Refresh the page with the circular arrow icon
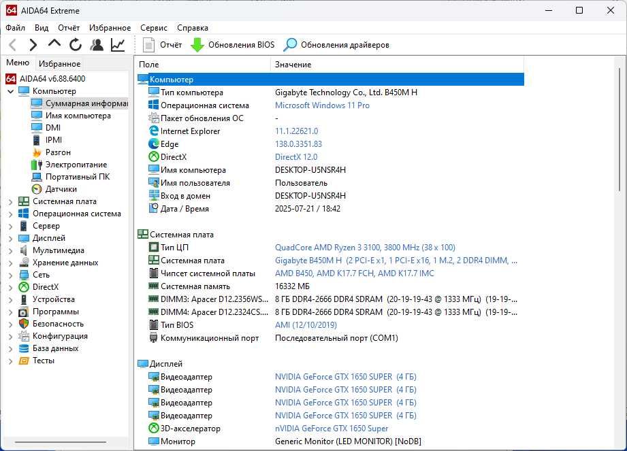Screen dimensions: 627x451 coord(76,45)
